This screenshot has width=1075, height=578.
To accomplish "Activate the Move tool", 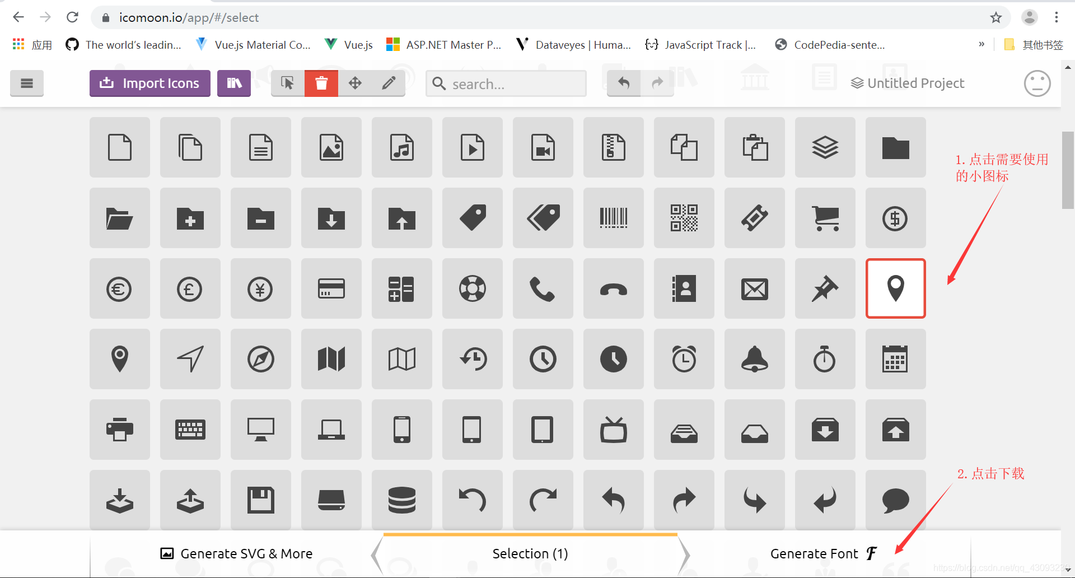I will point(355,83).
